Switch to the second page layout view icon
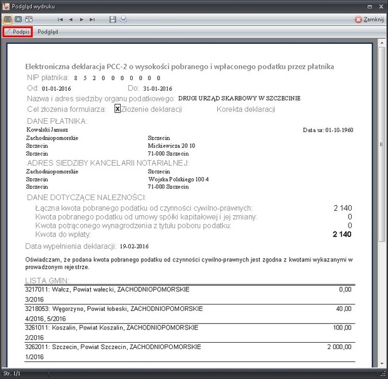 pyautogui.click(x=18, y=19)
